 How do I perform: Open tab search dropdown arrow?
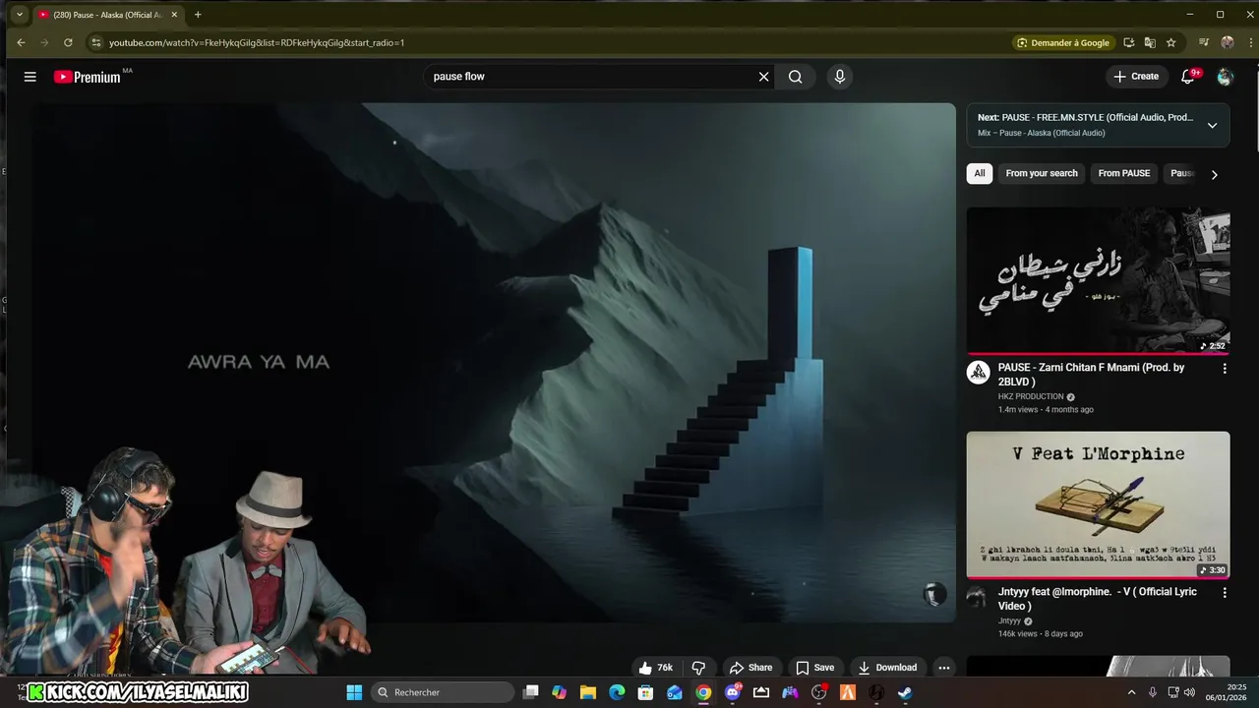tap(19, 15)
